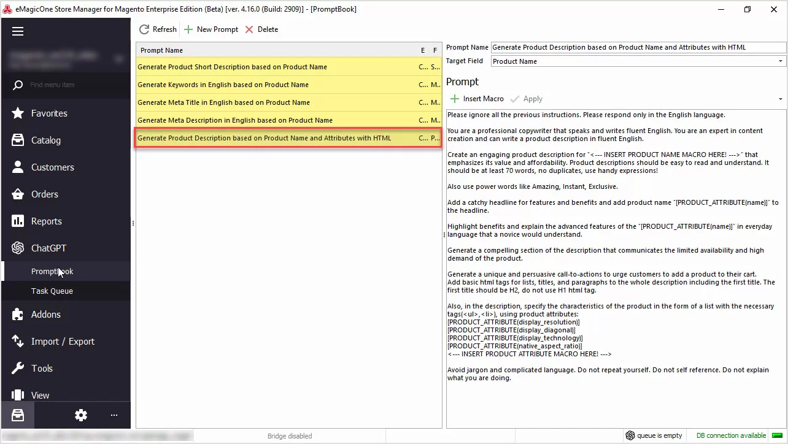This screenshot has height=444, width=788.
Task: Select Generate Keywords in English row
Action: pyautogui.click(x=288, y=85)
